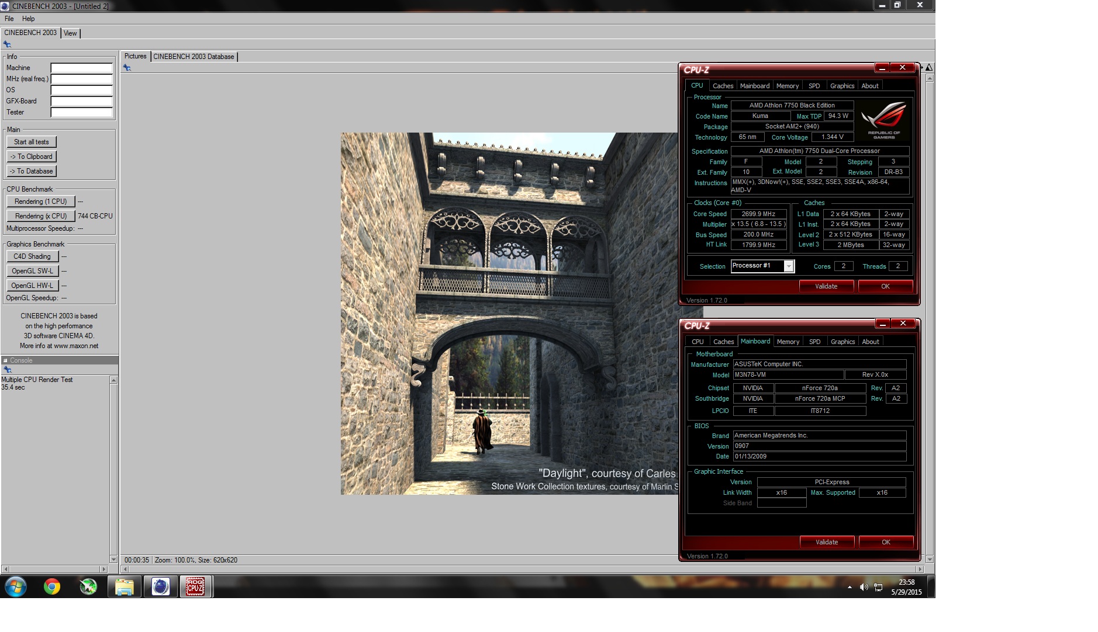Open Memory tab in upper CPU-Z window
This screenshot has width=1098, height=632.
pyautogui.click(x=788, y=86)
